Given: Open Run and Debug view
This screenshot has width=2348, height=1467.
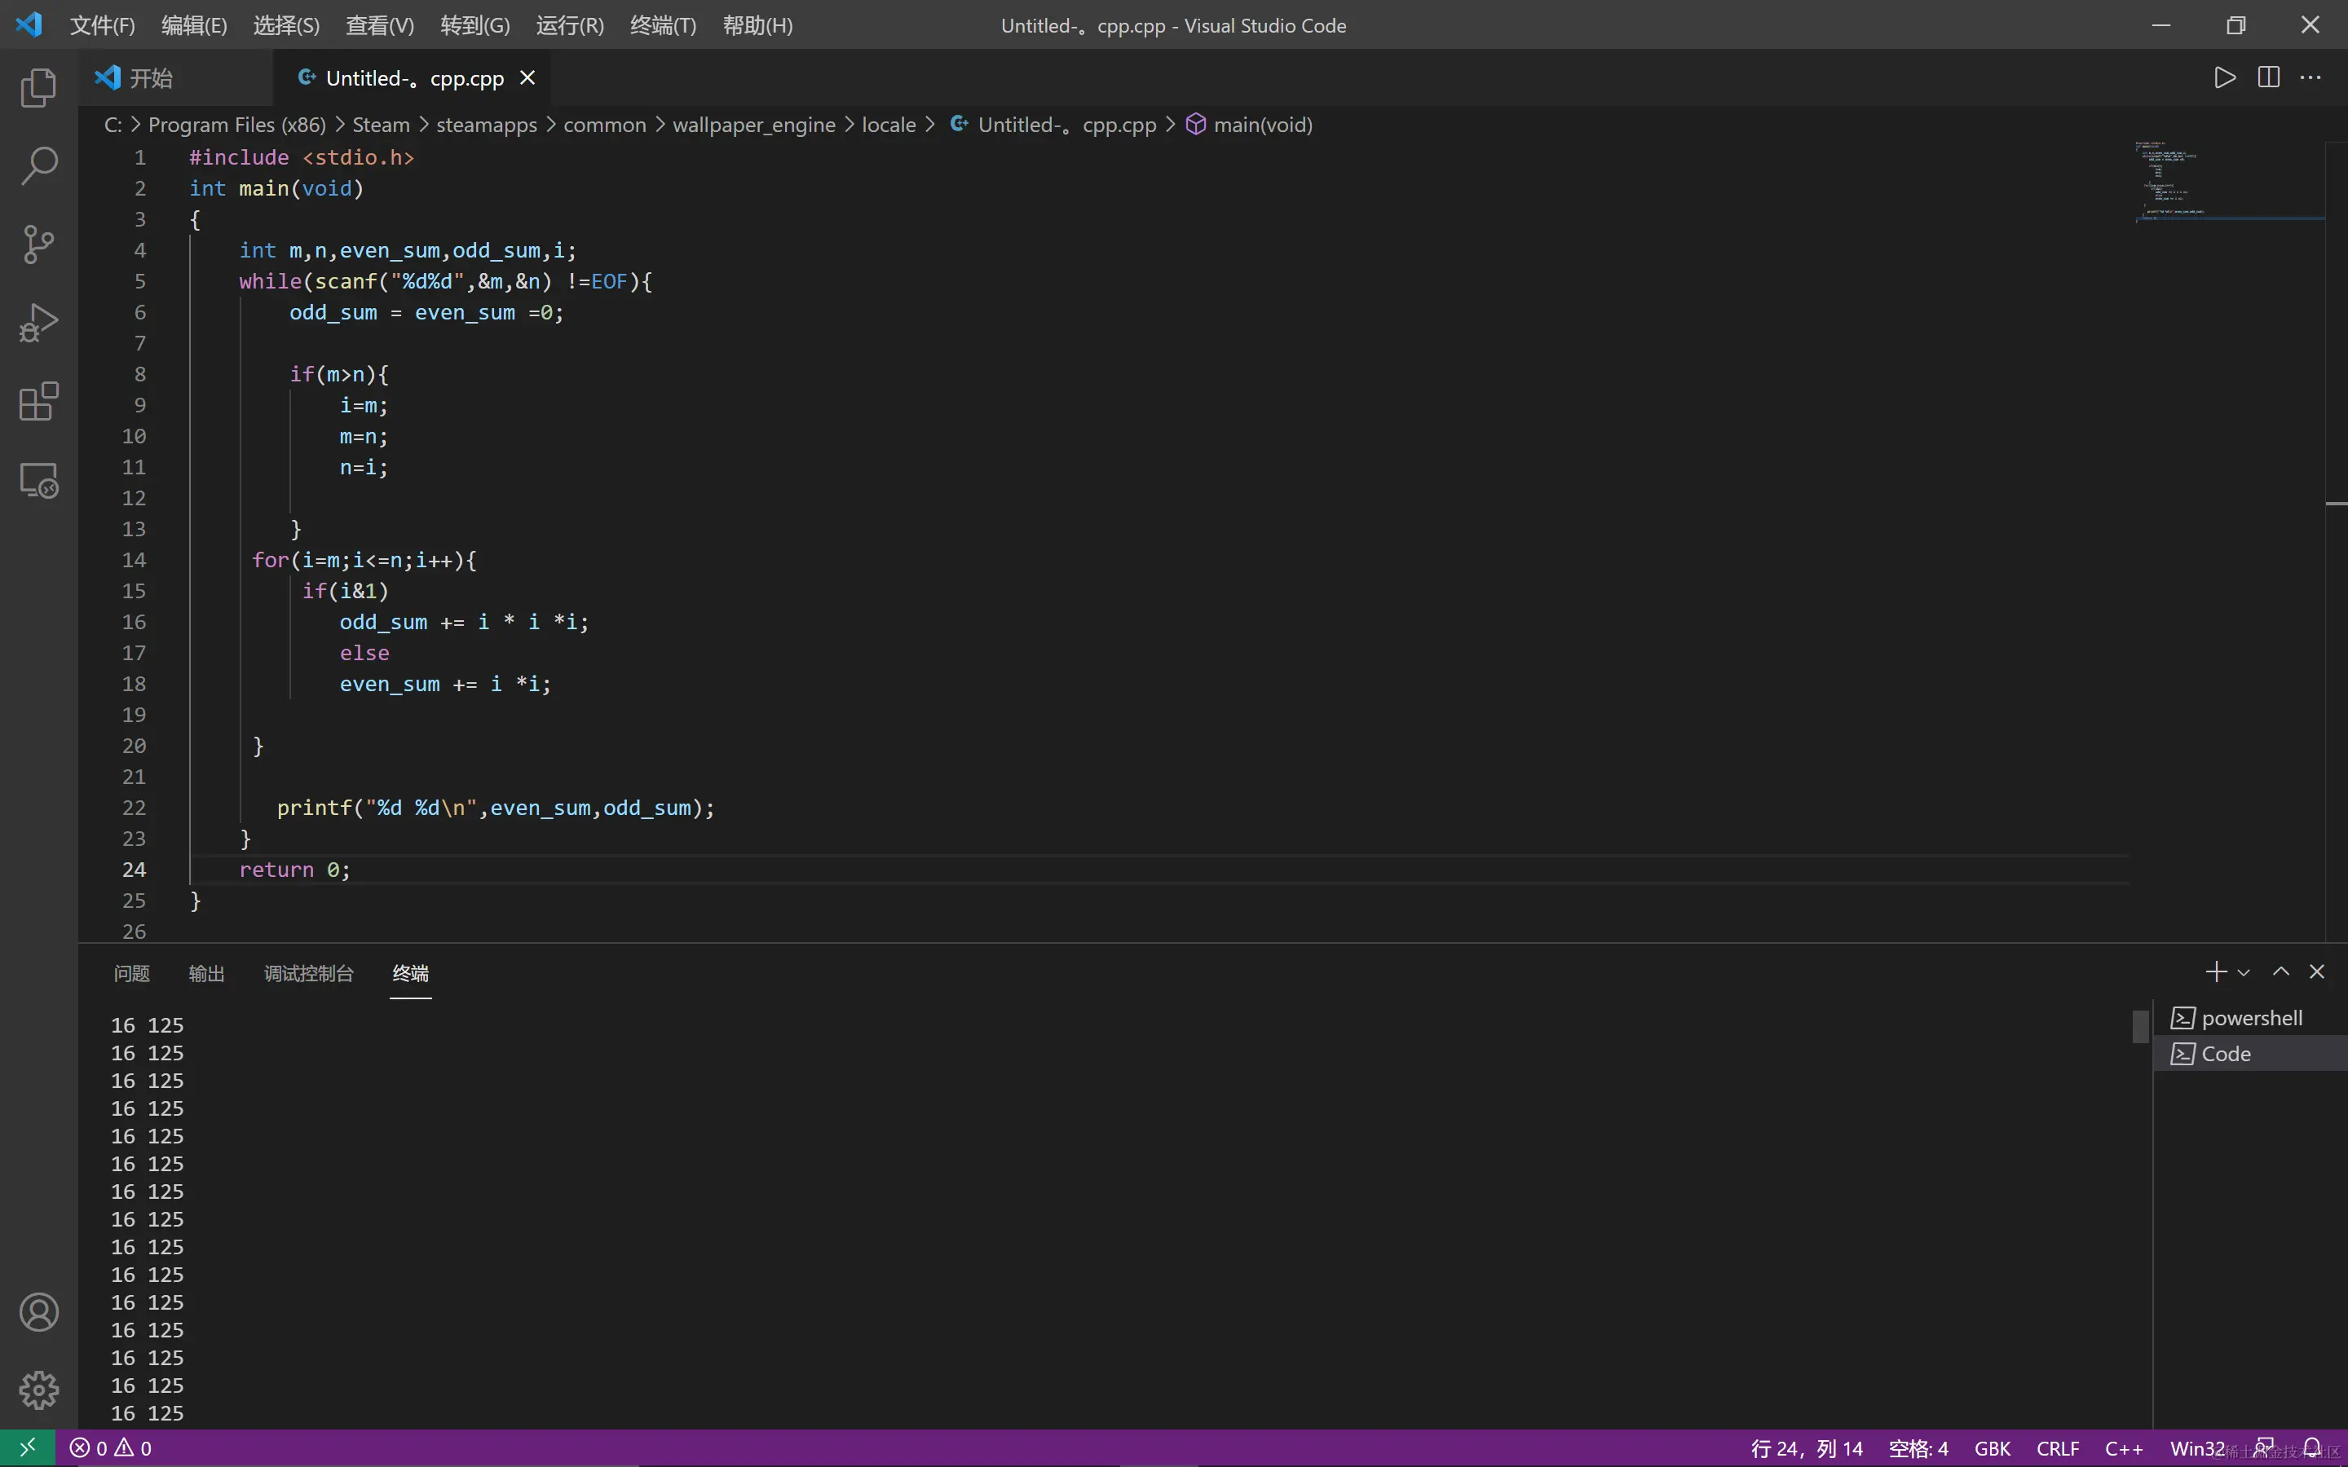Looking at the screenshot, I should click(x=39, y=323).
